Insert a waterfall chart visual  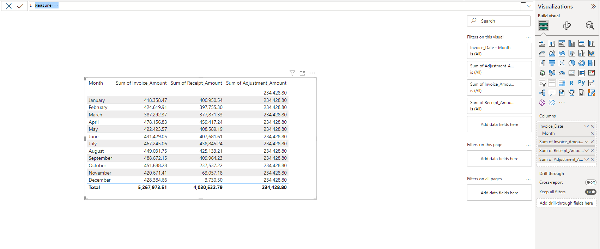point(542,63)
